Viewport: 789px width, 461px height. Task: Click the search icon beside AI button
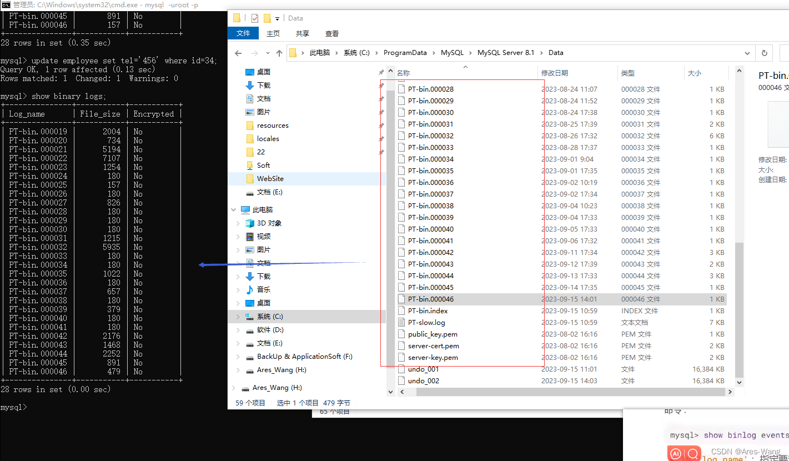pos(693,454)
